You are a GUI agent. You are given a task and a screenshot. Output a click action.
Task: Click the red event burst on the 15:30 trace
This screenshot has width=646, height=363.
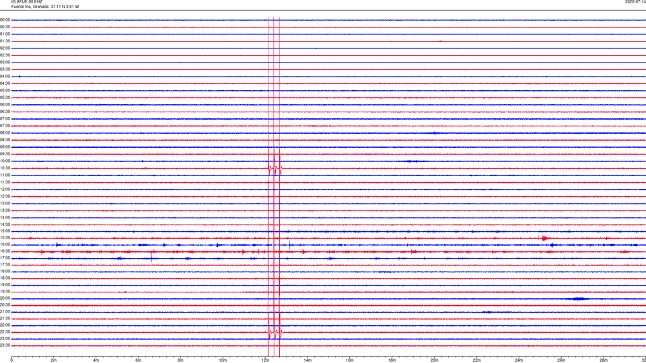tap(544, 238)
